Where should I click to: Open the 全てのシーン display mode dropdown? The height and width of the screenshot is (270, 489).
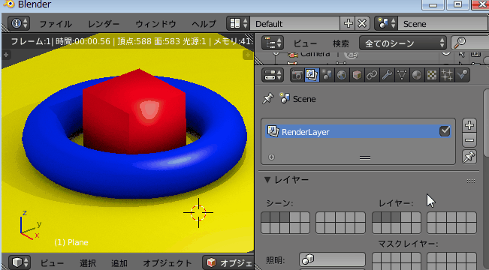(403, 43)
